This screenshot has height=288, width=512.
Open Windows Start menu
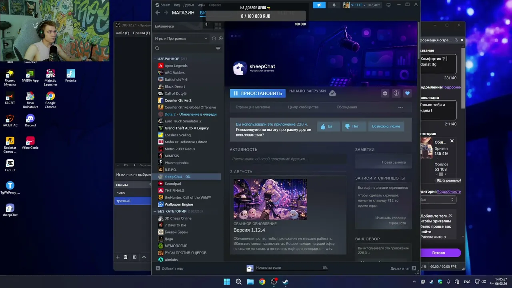[227, 282]
